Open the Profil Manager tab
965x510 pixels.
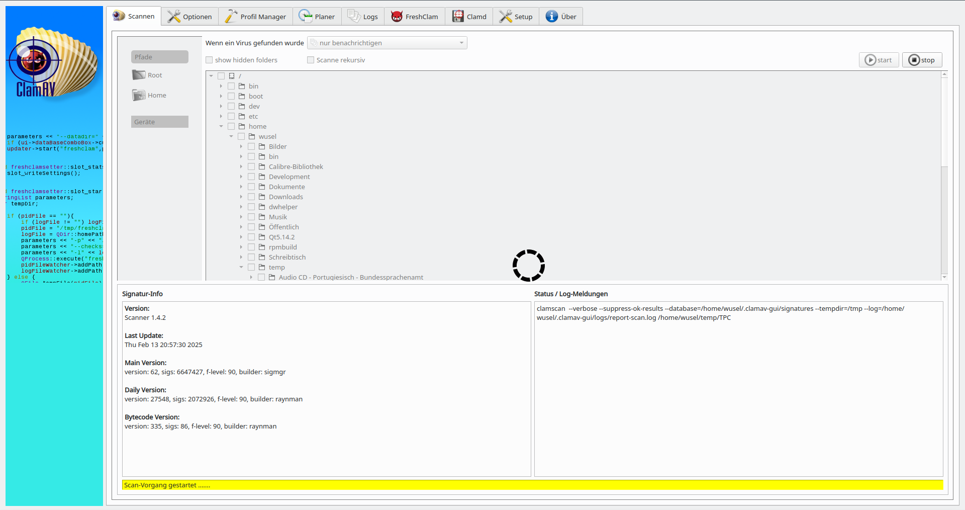click(x=256, y=17)
